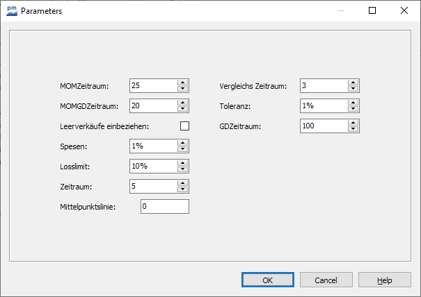Open Help for the parameters dialog
Viewport: 421px width, 297px height.
click(385, 280)
